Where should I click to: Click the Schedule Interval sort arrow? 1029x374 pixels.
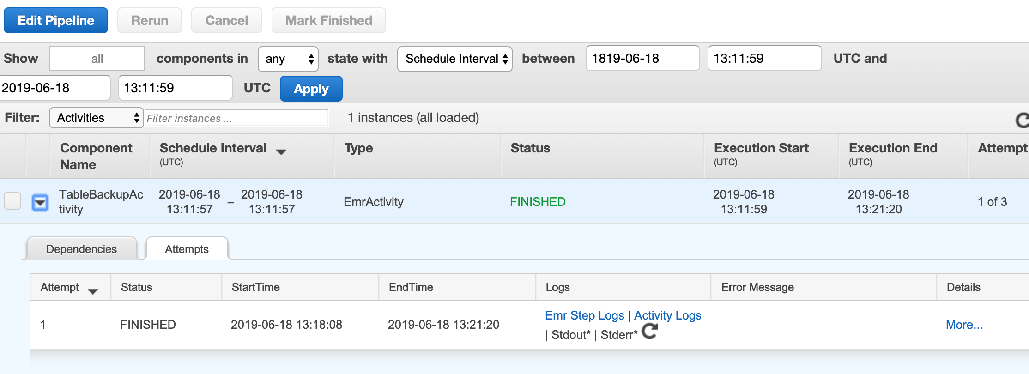pos(281,151)
